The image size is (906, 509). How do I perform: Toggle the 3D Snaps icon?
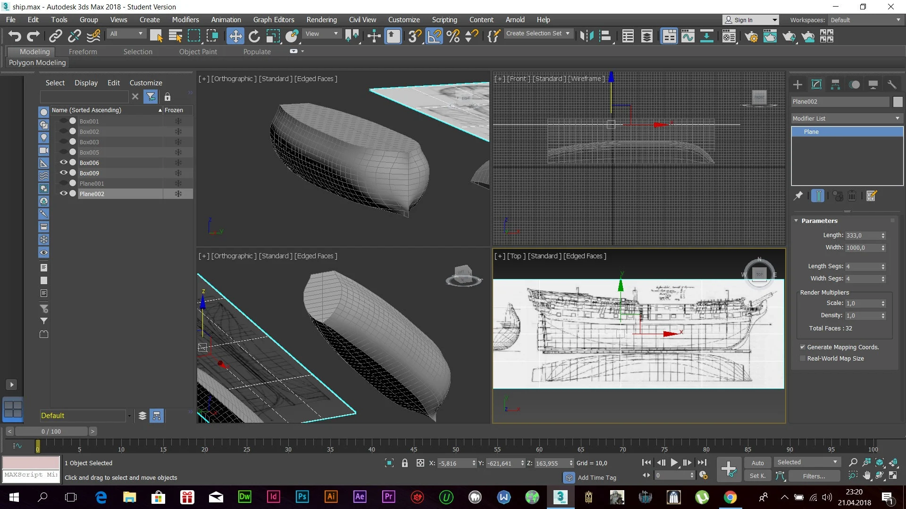(415, 36)
